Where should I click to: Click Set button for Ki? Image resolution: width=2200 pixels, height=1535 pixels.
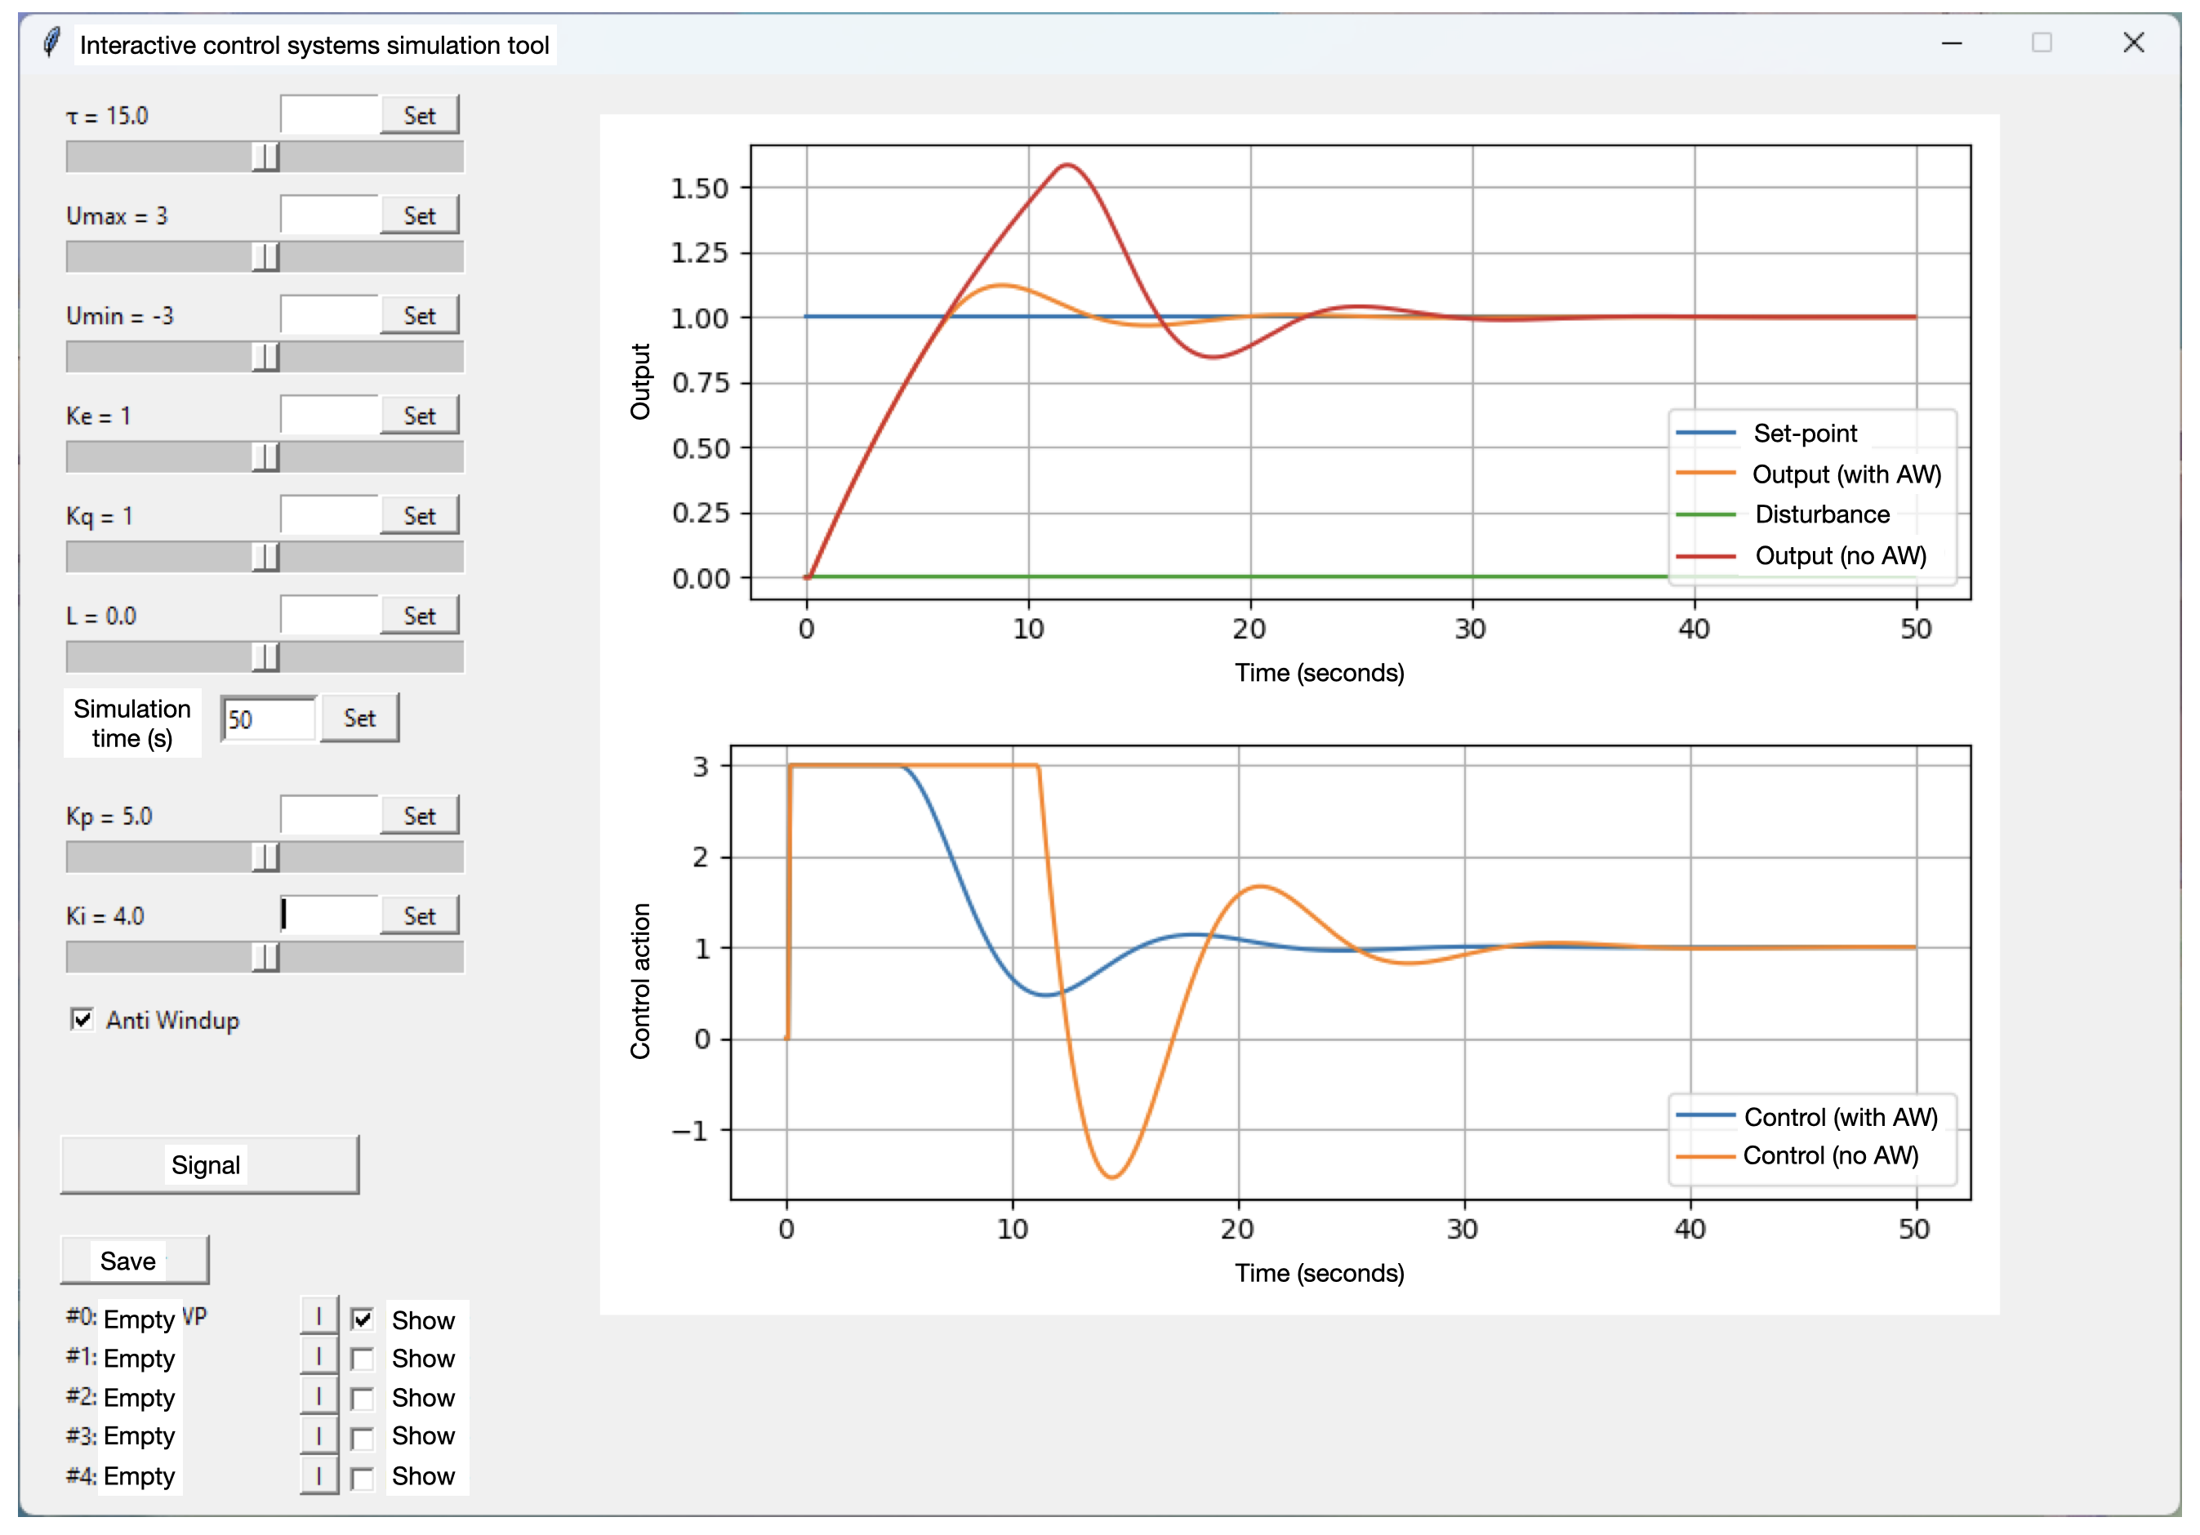420,916
